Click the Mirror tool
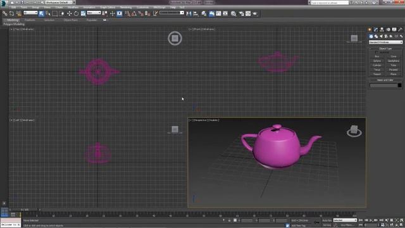 189,13
